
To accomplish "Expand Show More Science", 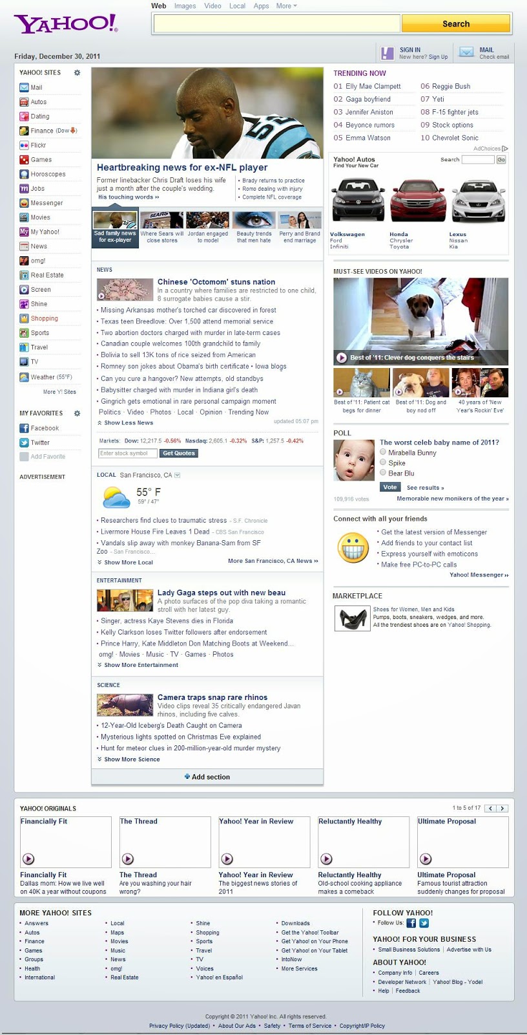I will click(x=129, y=759).
